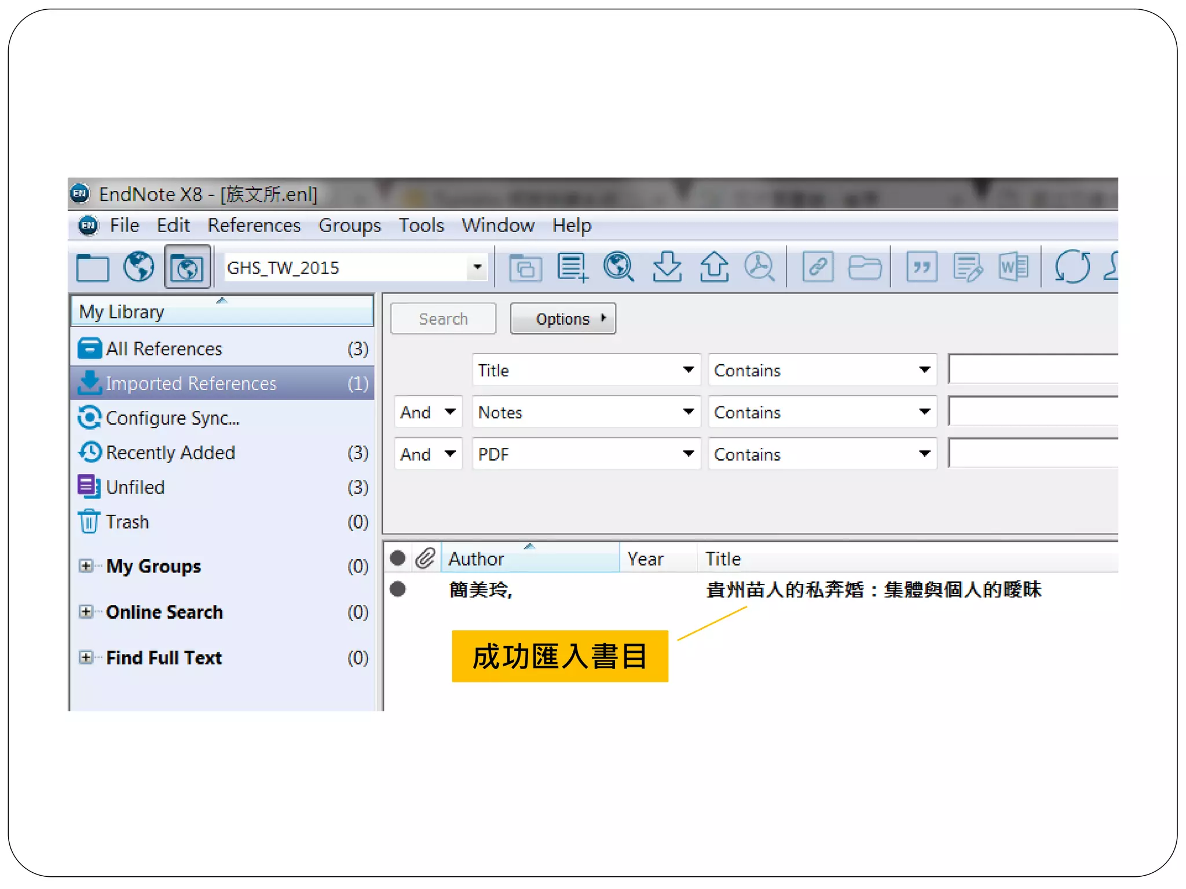Expand the Online Search group set
Viewport: 1186px width, 889px height.
[86, 612]
